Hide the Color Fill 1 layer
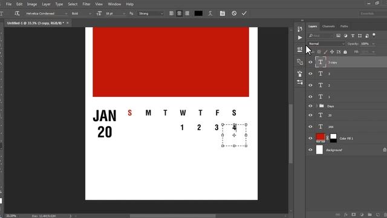387x218 pixels. click(310, 139)
